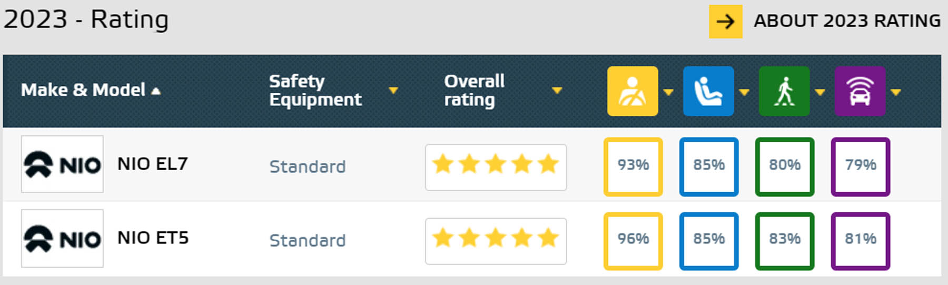Click the purple Safety Assist car icon
The width and height of the screenshot is (948, 285).
(860, 91)
